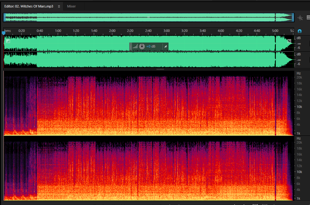Click 0:40 on the time ruler
Viewport: 310px width, 205px height.
coord(40,31)
